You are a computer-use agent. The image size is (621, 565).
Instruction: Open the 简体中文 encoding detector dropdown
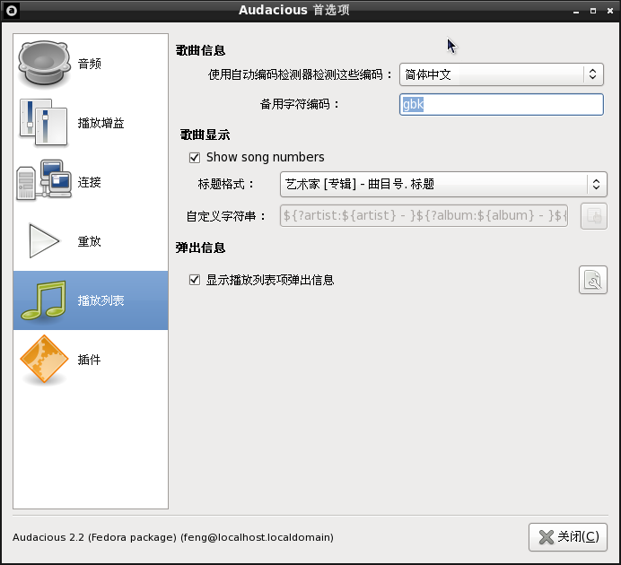point(502,74)
